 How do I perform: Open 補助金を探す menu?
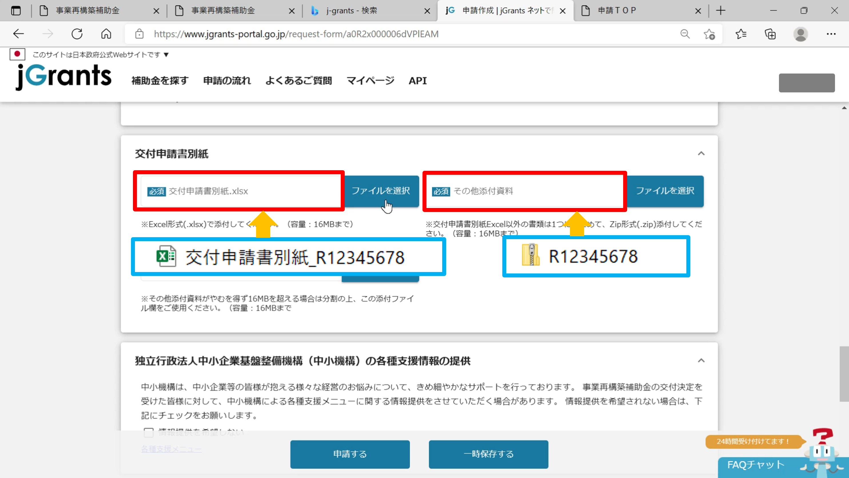(x=160, y=80)
